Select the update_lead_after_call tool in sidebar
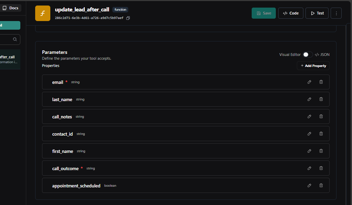 point(9,59)
